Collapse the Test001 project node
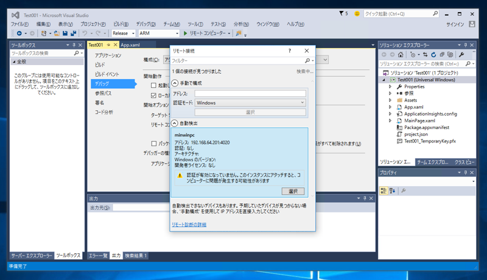This screenshot has height=280, width=487. click(x=384, y=80)
